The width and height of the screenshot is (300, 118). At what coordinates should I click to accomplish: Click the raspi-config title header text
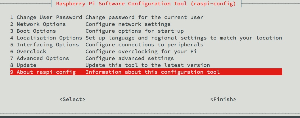pos(146,4)
